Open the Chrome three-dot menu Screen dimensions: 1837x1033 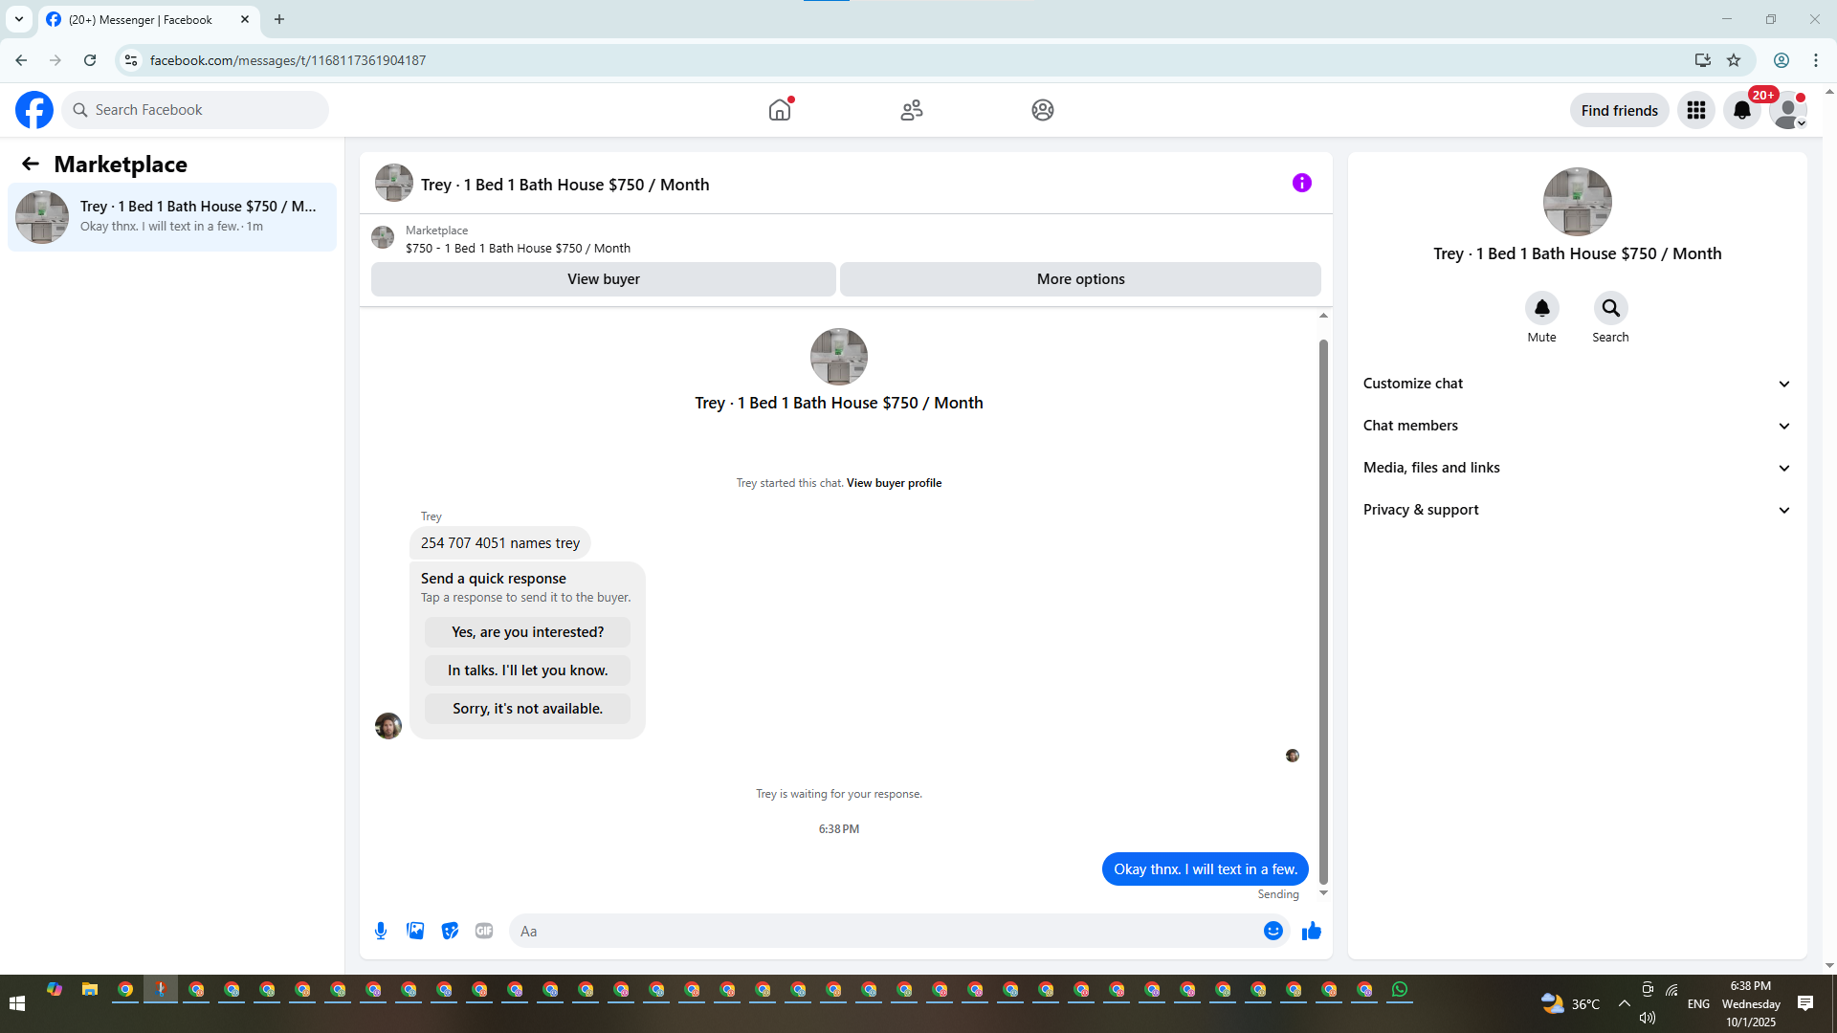[1816, 60]
